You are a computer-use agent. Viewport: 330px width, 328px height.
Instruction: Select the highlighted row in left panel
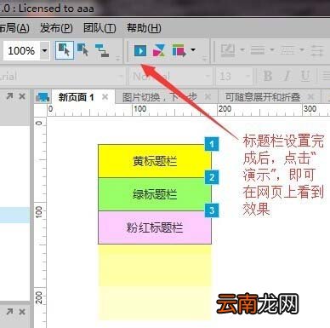pyautogui.click(x=14, y=215)
